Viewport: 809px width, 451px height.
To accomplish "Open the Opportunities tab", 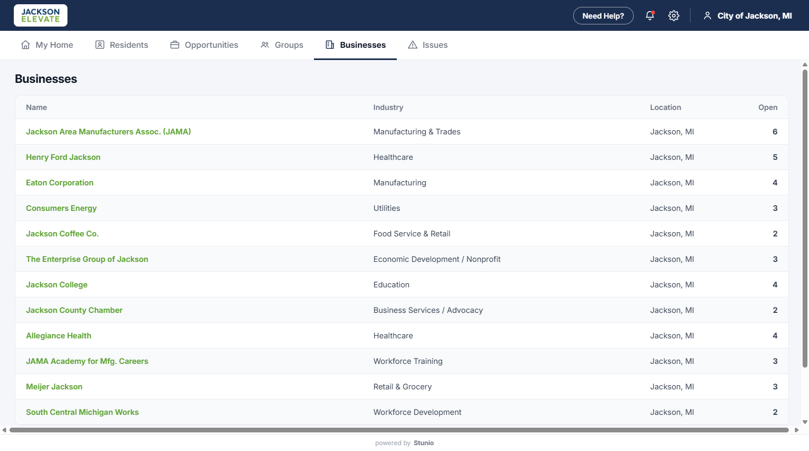I will click(204, 45).
